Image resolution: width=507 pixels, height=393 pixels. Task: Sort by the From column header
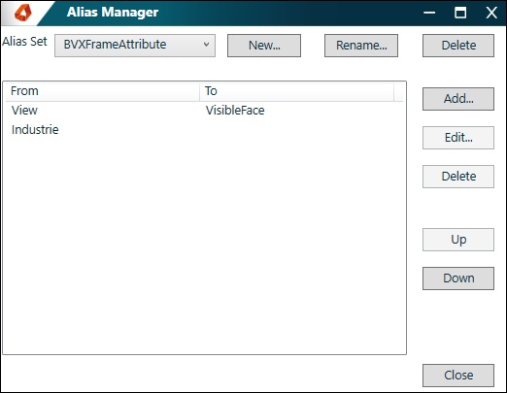click(102, 91)
